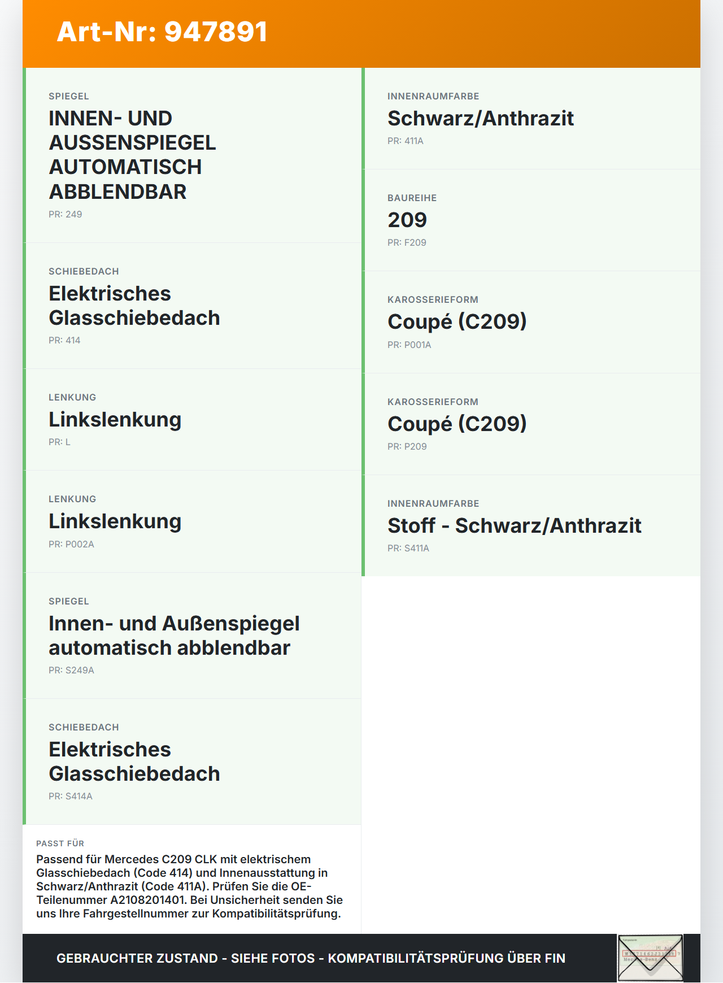Image resolution: width=723 pixels, height=983 pixels.
Task: Open the envelope FIN icon in footer
Action: 650,958
